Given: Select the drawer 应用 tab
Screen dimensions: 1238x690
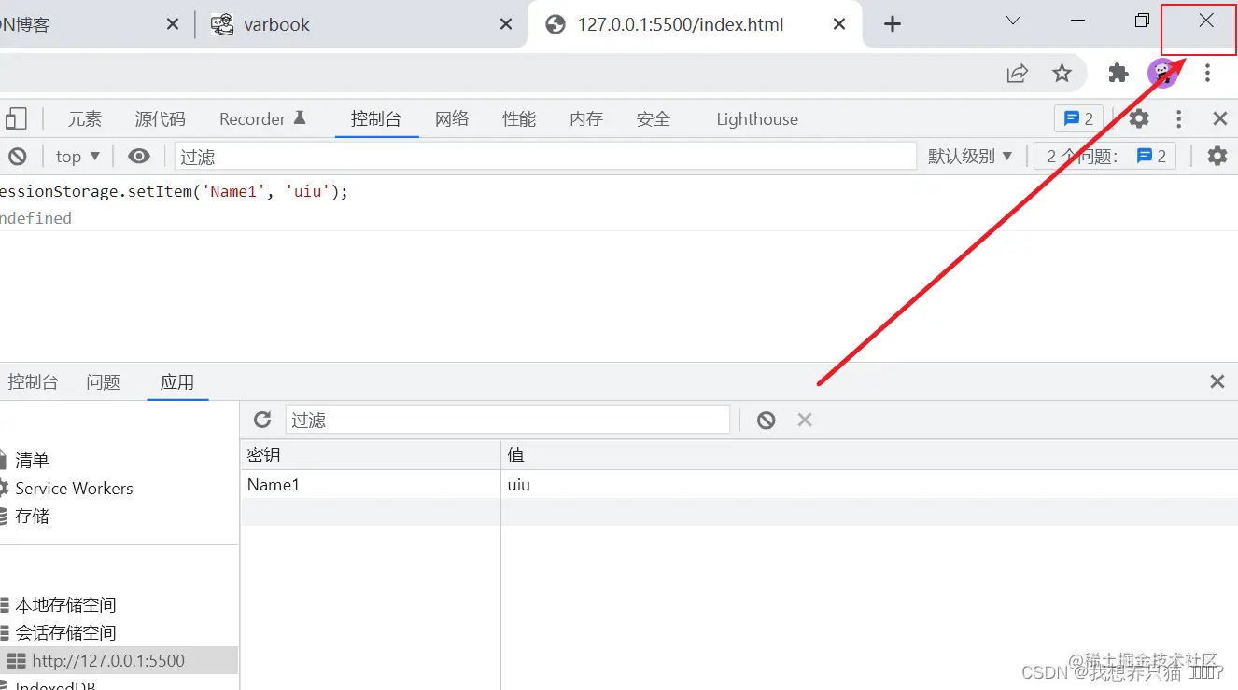Looking at the screenshot, I should [x=177, y=381].
